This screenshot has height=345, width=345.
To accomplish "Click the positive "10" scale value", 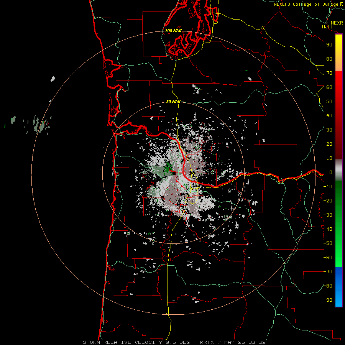I will 329,158.
